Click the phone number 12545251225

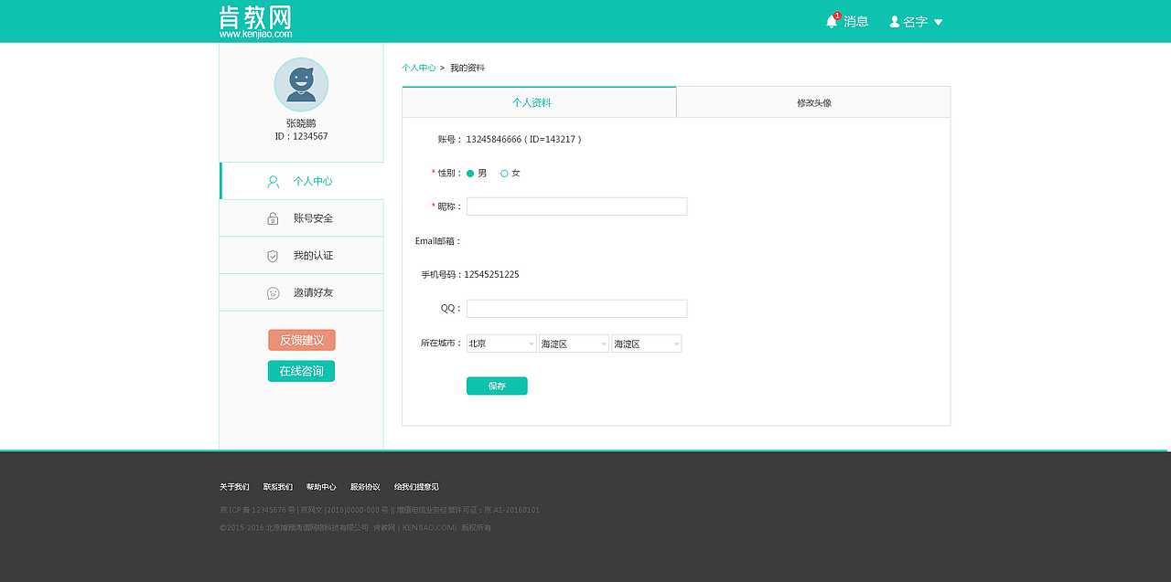point(491,274)
